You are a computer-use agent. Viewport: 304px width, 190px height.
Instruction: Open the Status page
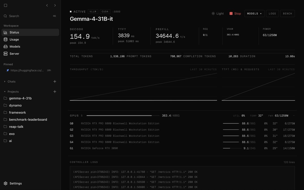(x=30, y=32)
